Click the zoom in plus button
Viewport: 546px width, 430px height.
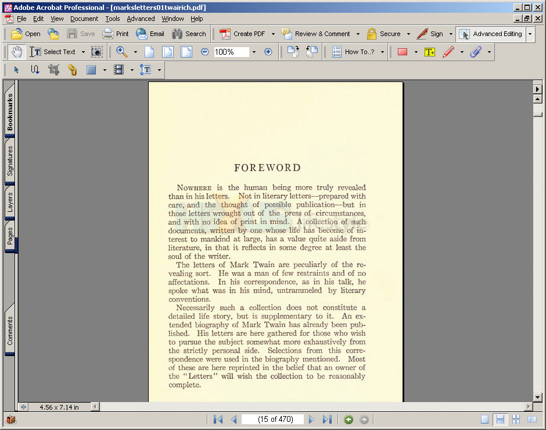pos(268,52)
